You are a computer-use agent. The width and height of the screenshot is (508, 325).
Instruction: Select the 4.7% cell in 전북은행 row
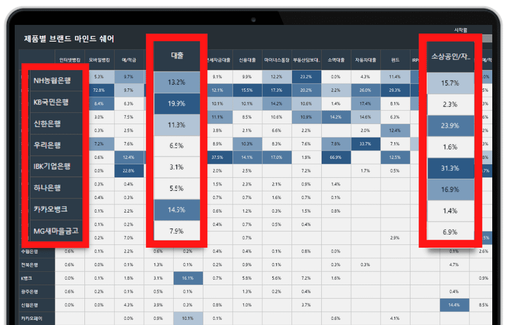tap(454, 264)
